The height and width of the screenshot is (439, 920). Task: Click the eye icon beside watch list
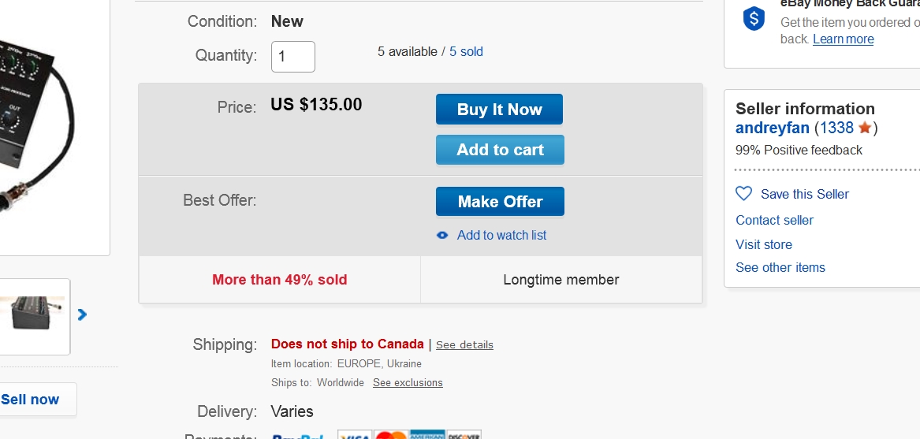pos(442,235)
